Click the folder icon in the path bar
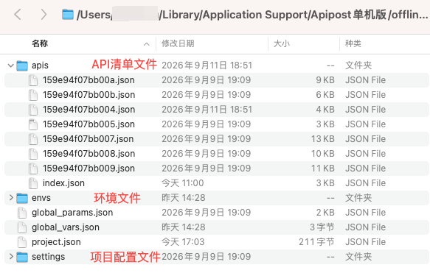 [x=67, y=15]
